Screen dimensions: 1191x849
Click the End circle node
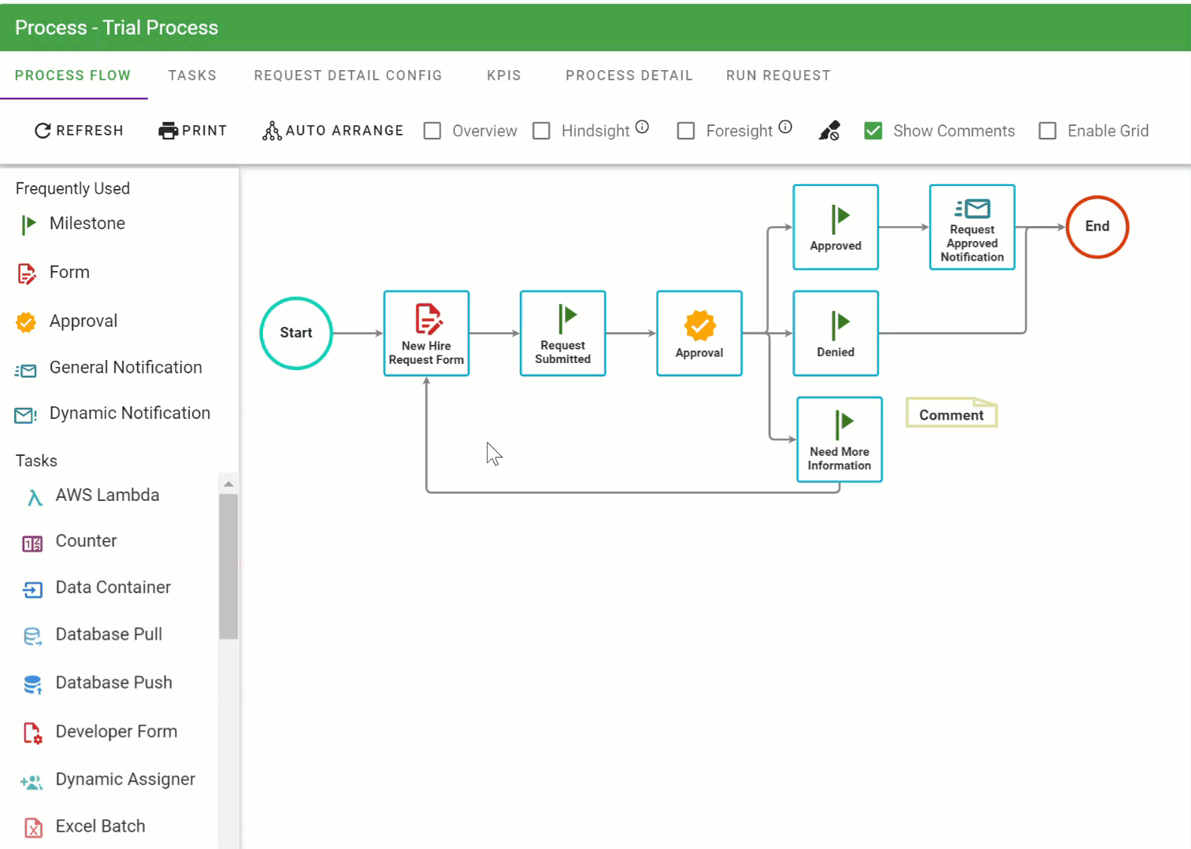click(1097, 227)
